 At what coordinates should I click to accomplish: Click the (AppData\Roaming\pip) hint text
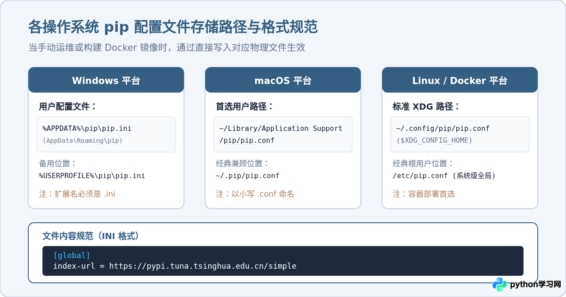click(x=83, y=141)
